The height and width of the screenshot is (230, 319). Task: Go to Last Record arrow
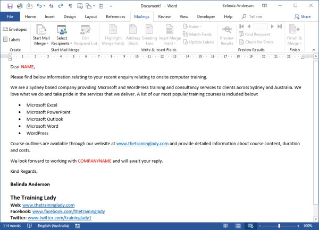tap(280, 26)
